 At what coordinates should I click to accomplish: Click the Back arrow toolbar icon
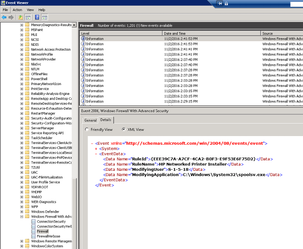(x=4, y=17)
